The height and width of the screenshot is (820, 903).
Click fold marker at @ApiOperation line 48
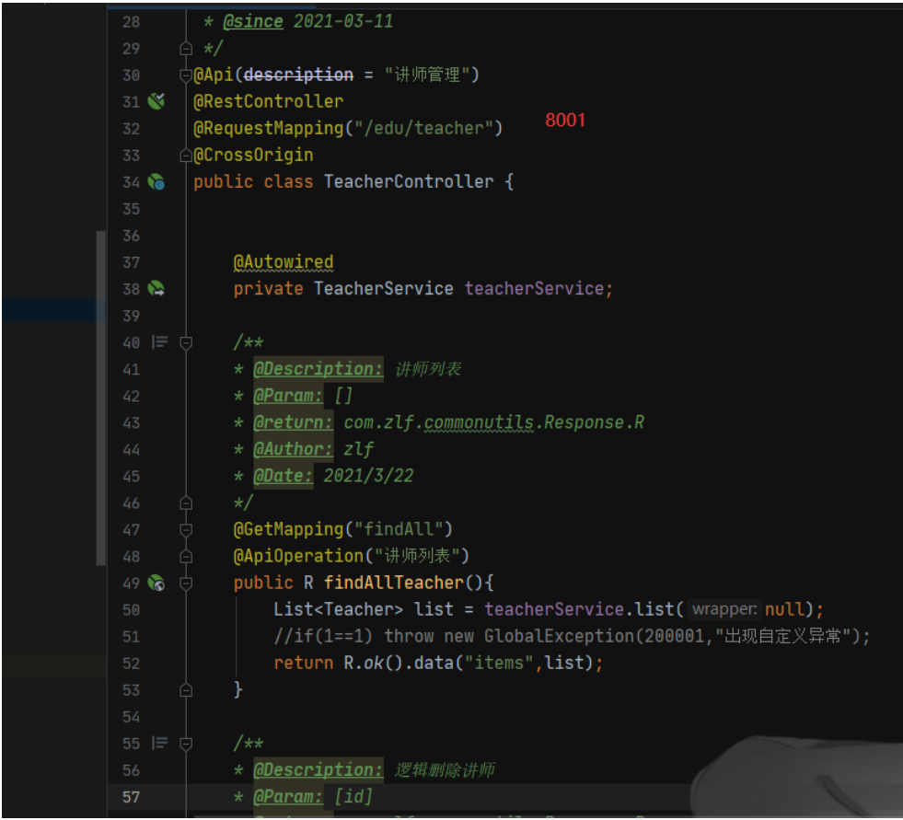185,557
